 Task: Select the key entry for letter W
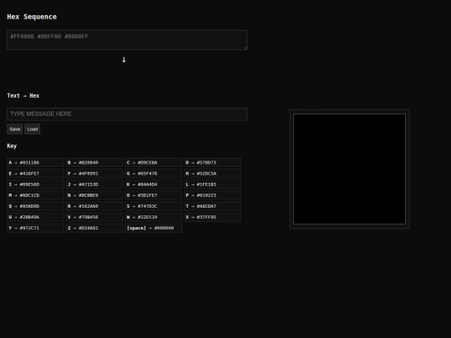click(154, 217)
